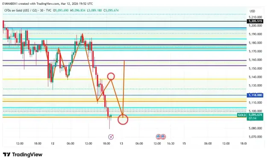Click the 5,130.000 price axis label
This screenshot has width=267, height=162.
tap(255, 85)
